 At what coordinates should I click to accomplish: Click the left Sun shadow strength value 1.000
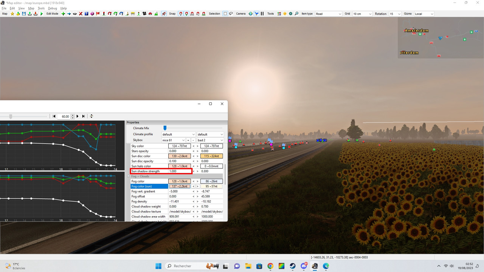click(x=180, y=171)
